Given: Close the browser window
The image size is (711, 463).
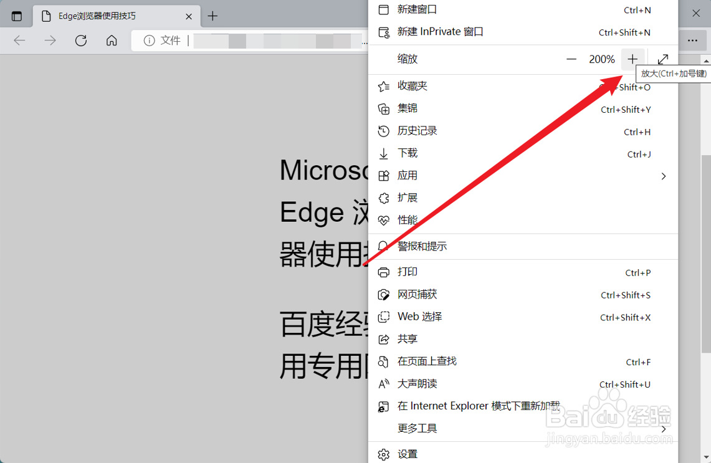Looking at the screenshot, I should [696, 13].
